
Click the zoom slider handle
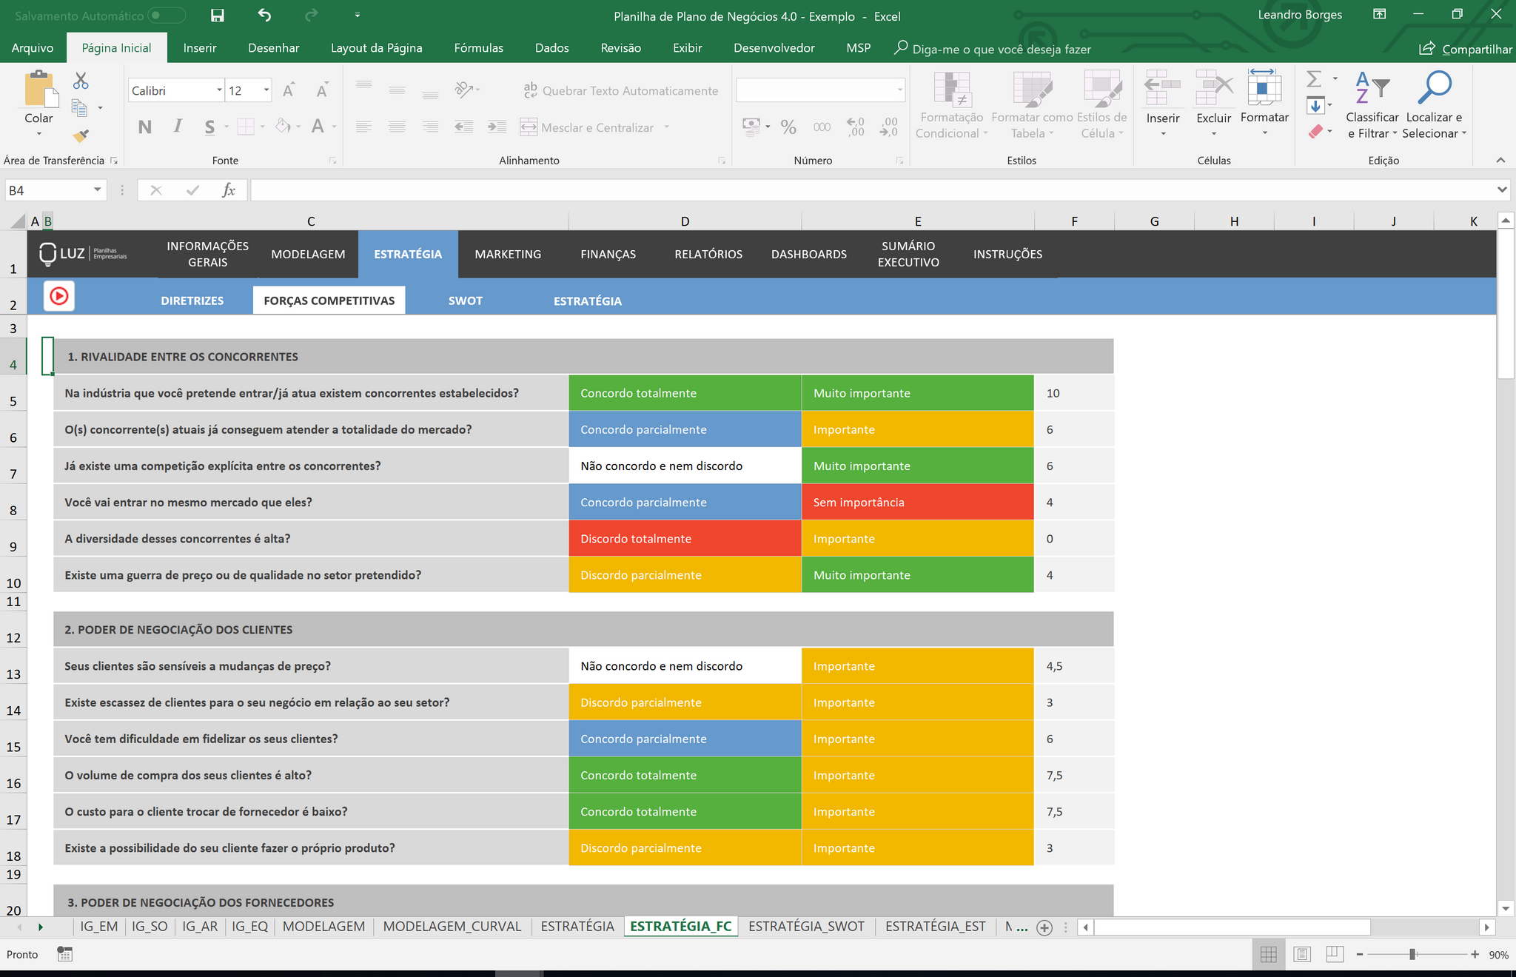(x=1412, y=954)
